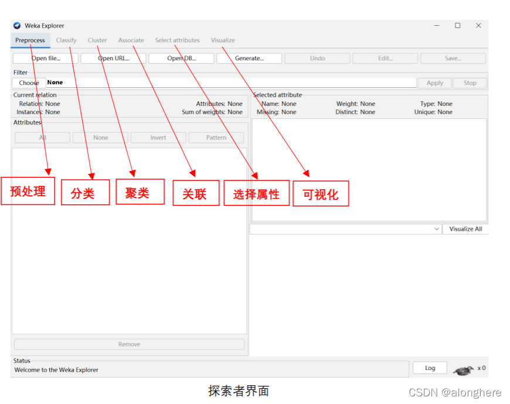Click the Open file... button
The image size is (510, 404).
tap(46, 59)
